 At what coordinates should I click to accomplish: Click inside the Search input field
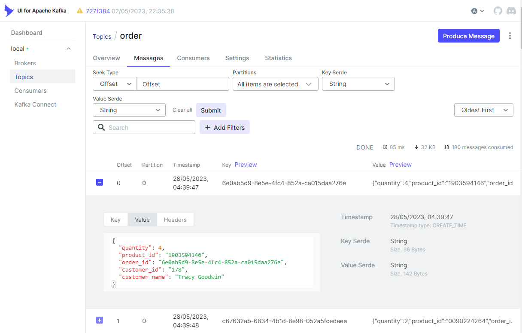tap(146, 127)
